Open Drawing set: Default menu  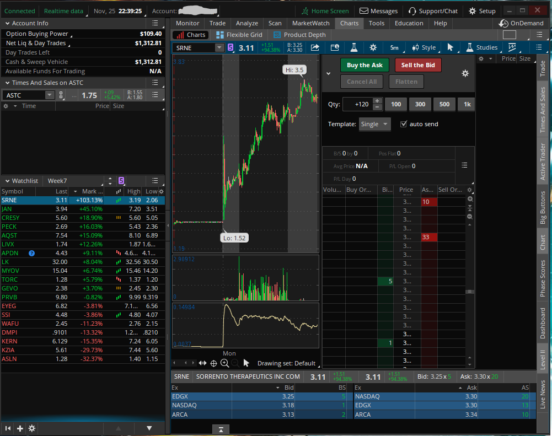286,363
